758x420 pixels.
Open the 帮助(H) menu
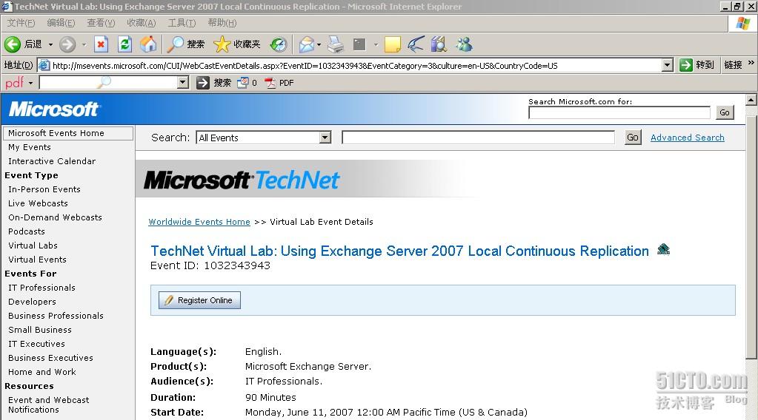(222, 23)
